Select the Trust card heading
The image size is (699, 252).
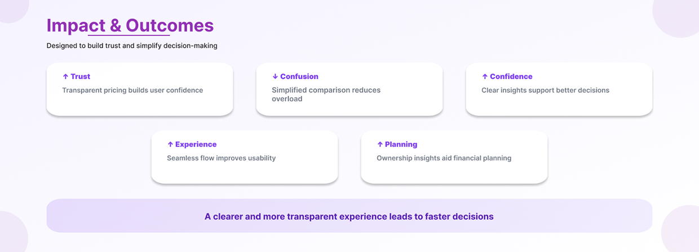tap(80, 76)
